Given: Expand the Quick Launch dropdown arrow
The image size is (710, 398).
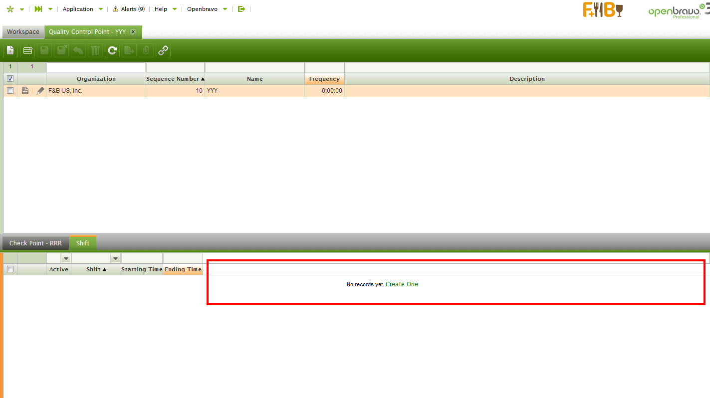Looking at the screenshot, I should click(50, 9).
